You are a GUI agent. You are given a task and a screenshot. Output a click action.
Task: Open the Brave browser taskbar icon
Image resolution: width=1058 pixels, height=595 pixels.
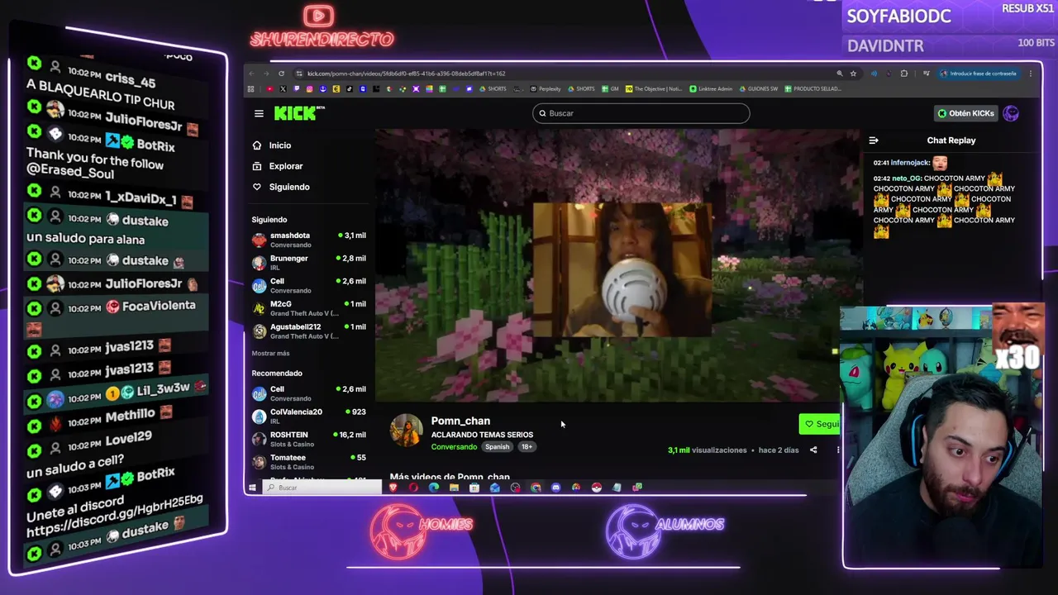393,488
